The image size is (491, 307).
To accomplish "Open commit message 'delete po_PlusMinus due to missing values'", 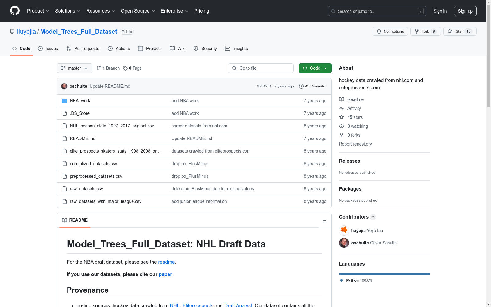I will pos(213,189).
